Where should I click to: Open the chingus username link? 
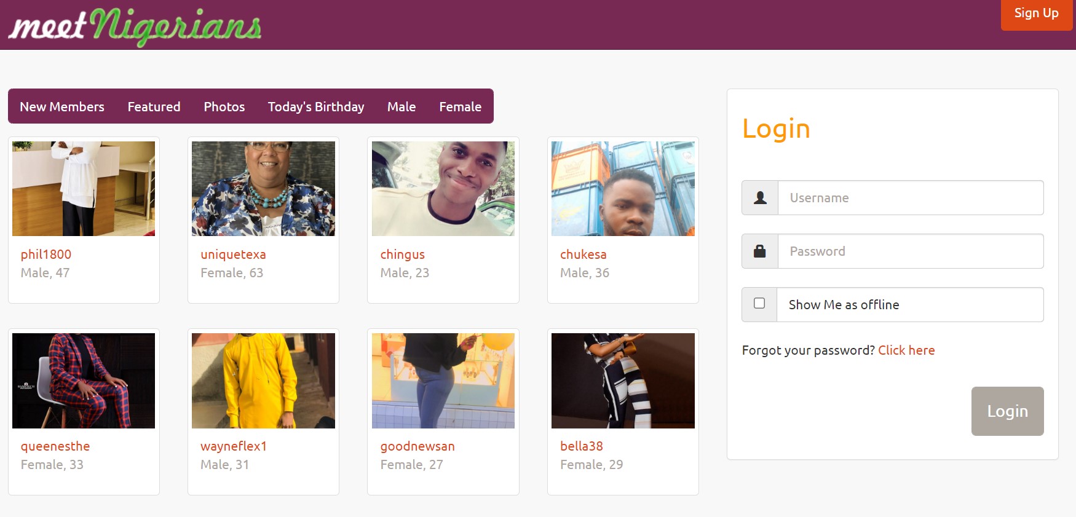(403, 255)
